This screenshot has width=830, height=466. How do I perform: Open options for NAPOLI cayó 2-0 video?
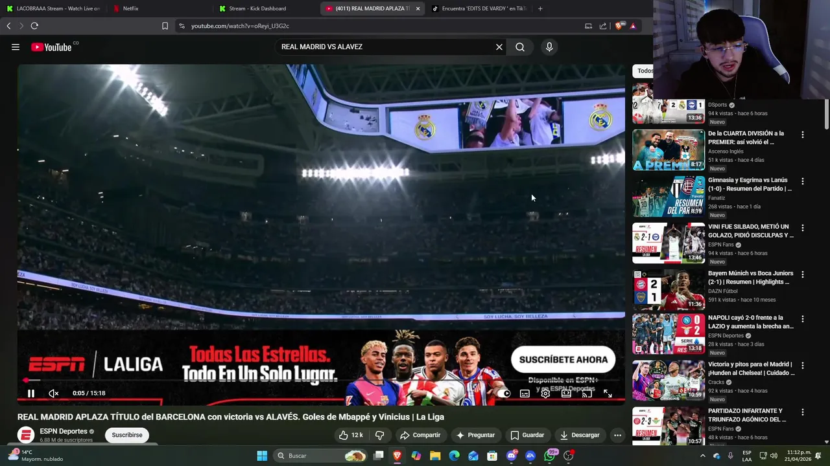point(803,319)
